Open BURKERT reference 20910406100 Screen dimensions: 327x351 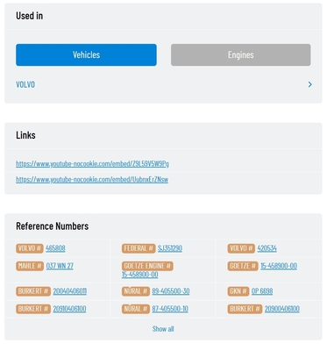click(69, 309)
